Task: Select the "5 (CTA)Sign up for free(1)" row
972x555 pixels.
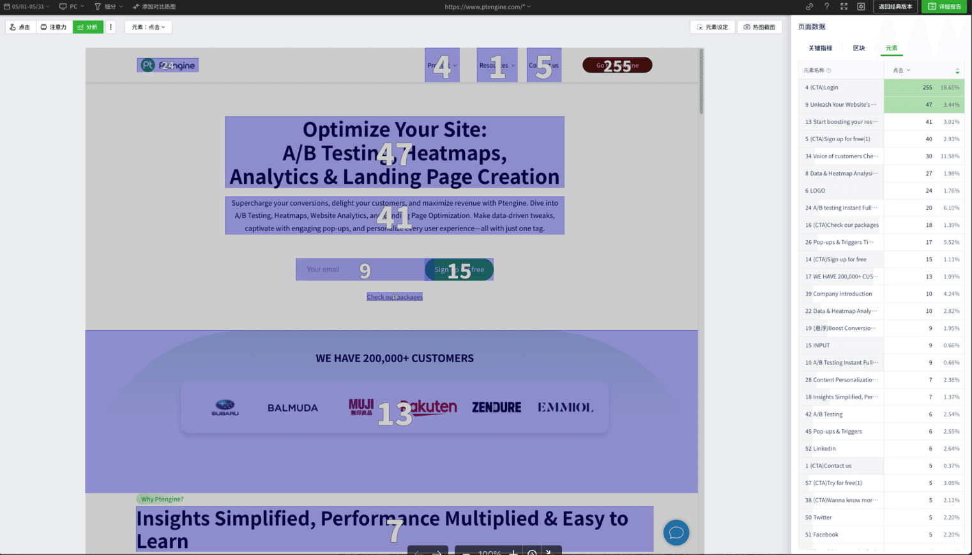Action: [x=881, y=139]
